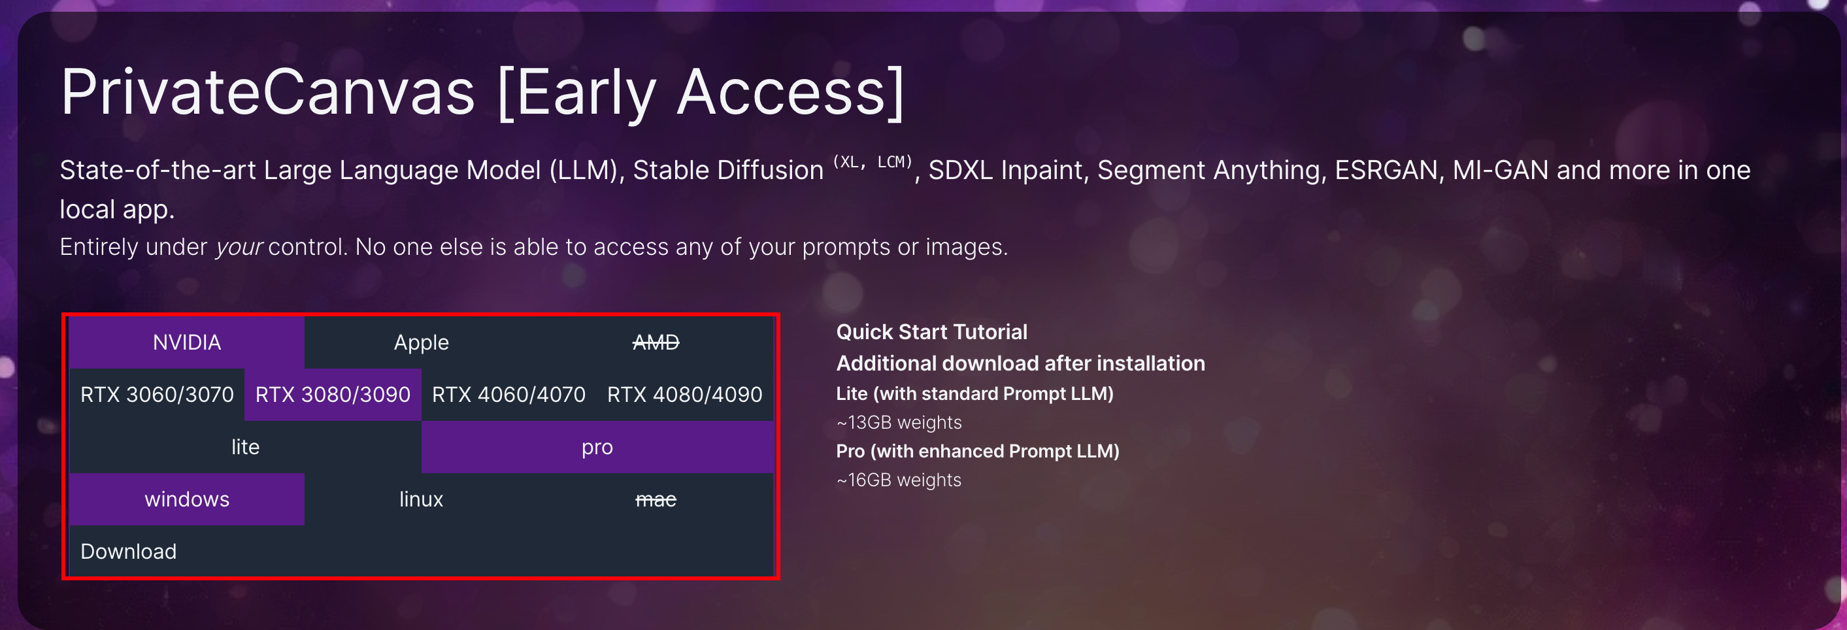This screenshot has width=1847, height=630.
Task: Switch to the lite edition
Action: 244,447
